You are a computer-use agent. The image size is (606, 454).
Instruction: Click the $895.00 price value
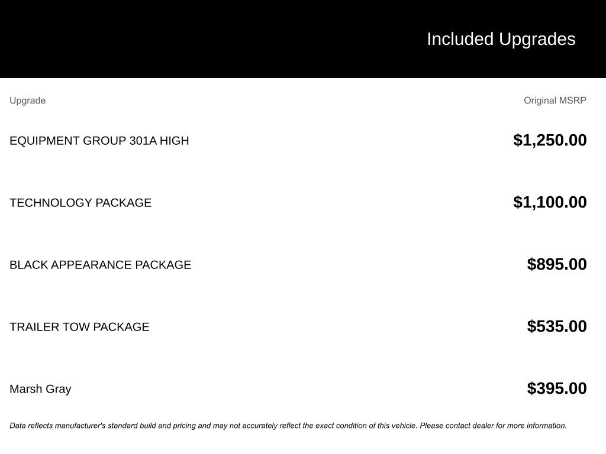click(x=556, y=264)
